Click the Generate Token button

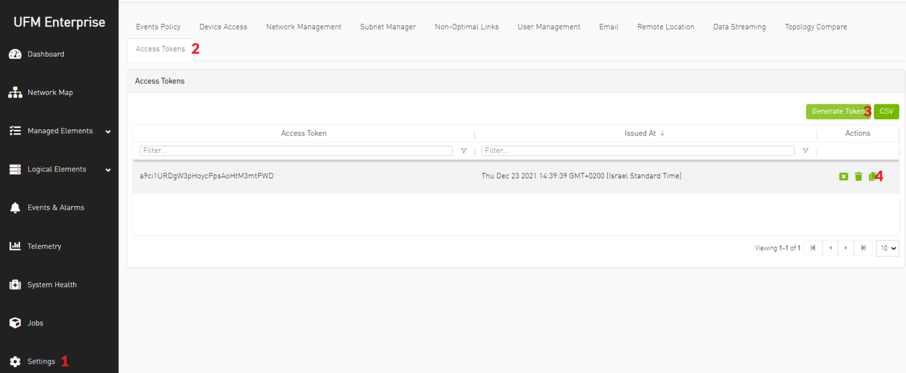tap(837, 111)
